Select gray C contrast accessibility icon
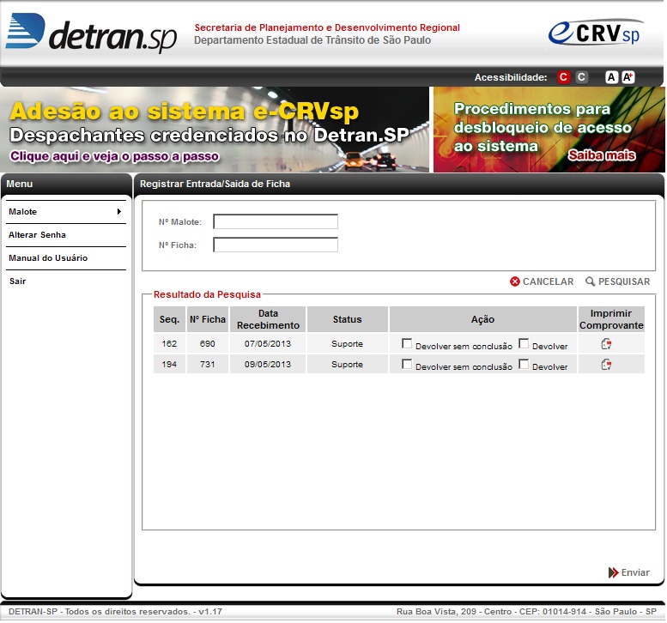667x623 pixels. (x=581, y=77)
